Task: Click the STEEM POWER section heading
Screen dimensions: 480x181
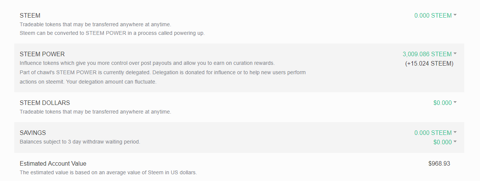Action: [x=42, y=54]
